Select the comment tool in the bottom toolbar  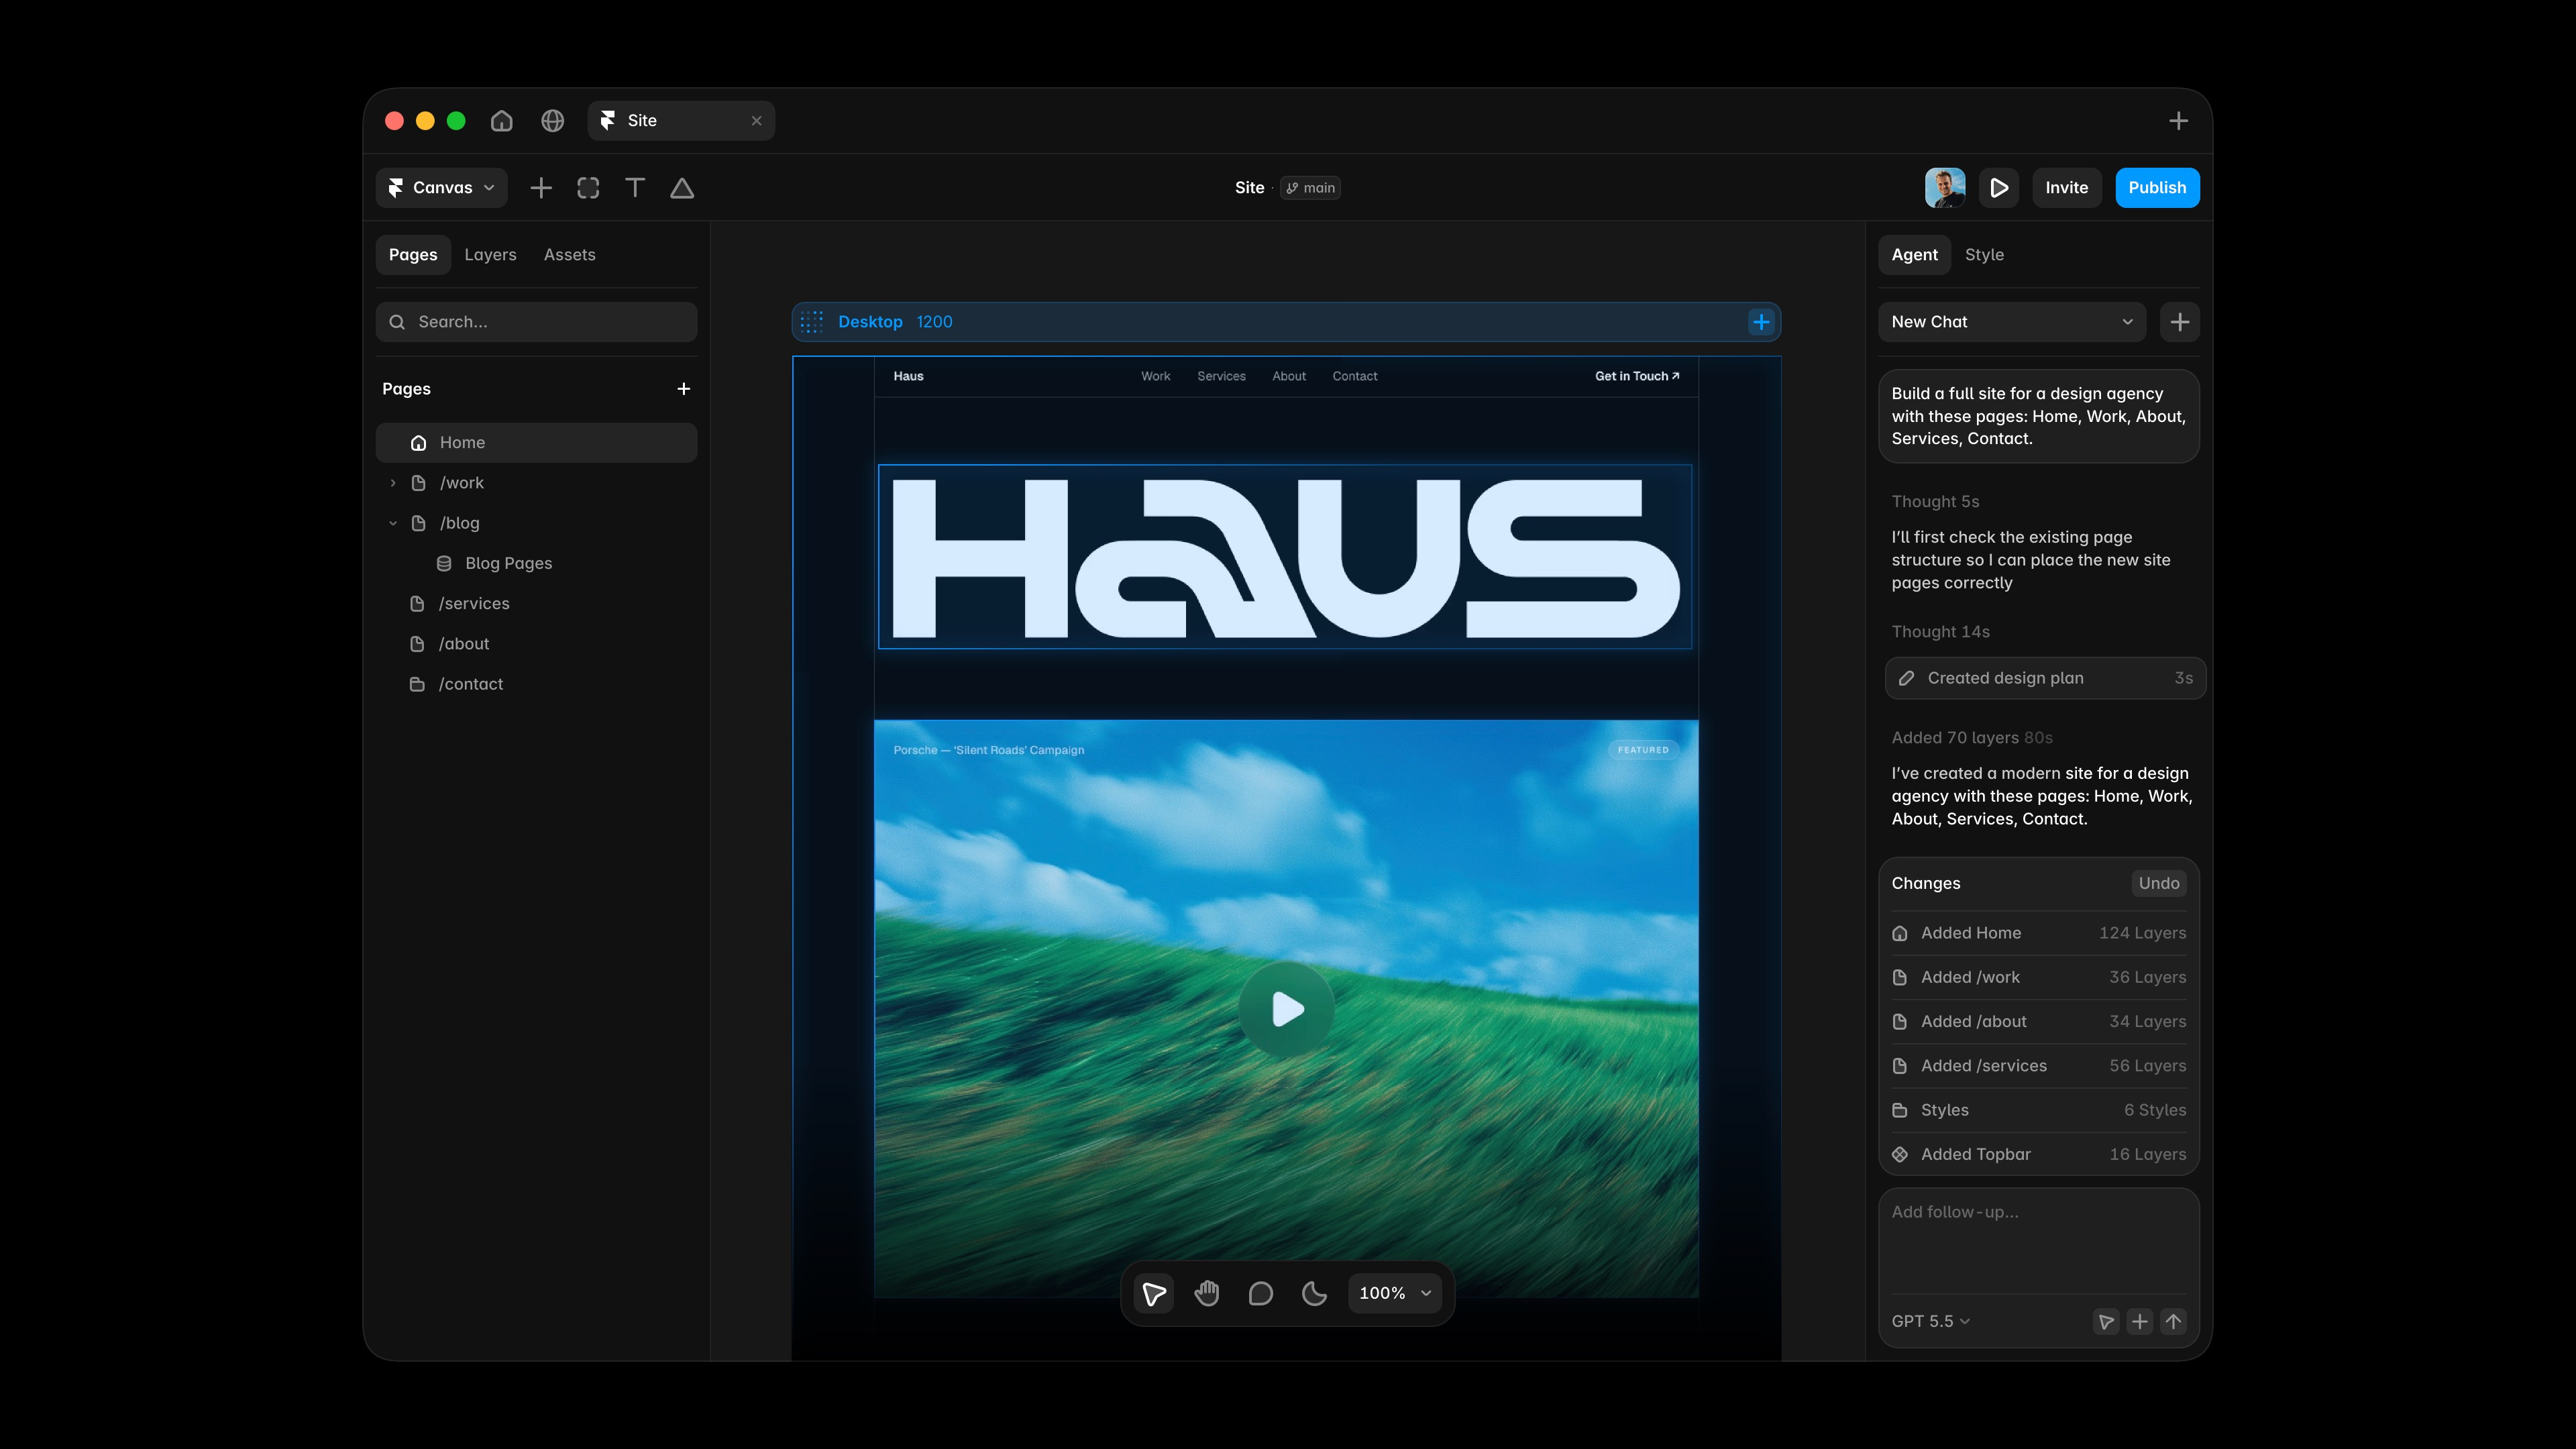[1261, 1294]
